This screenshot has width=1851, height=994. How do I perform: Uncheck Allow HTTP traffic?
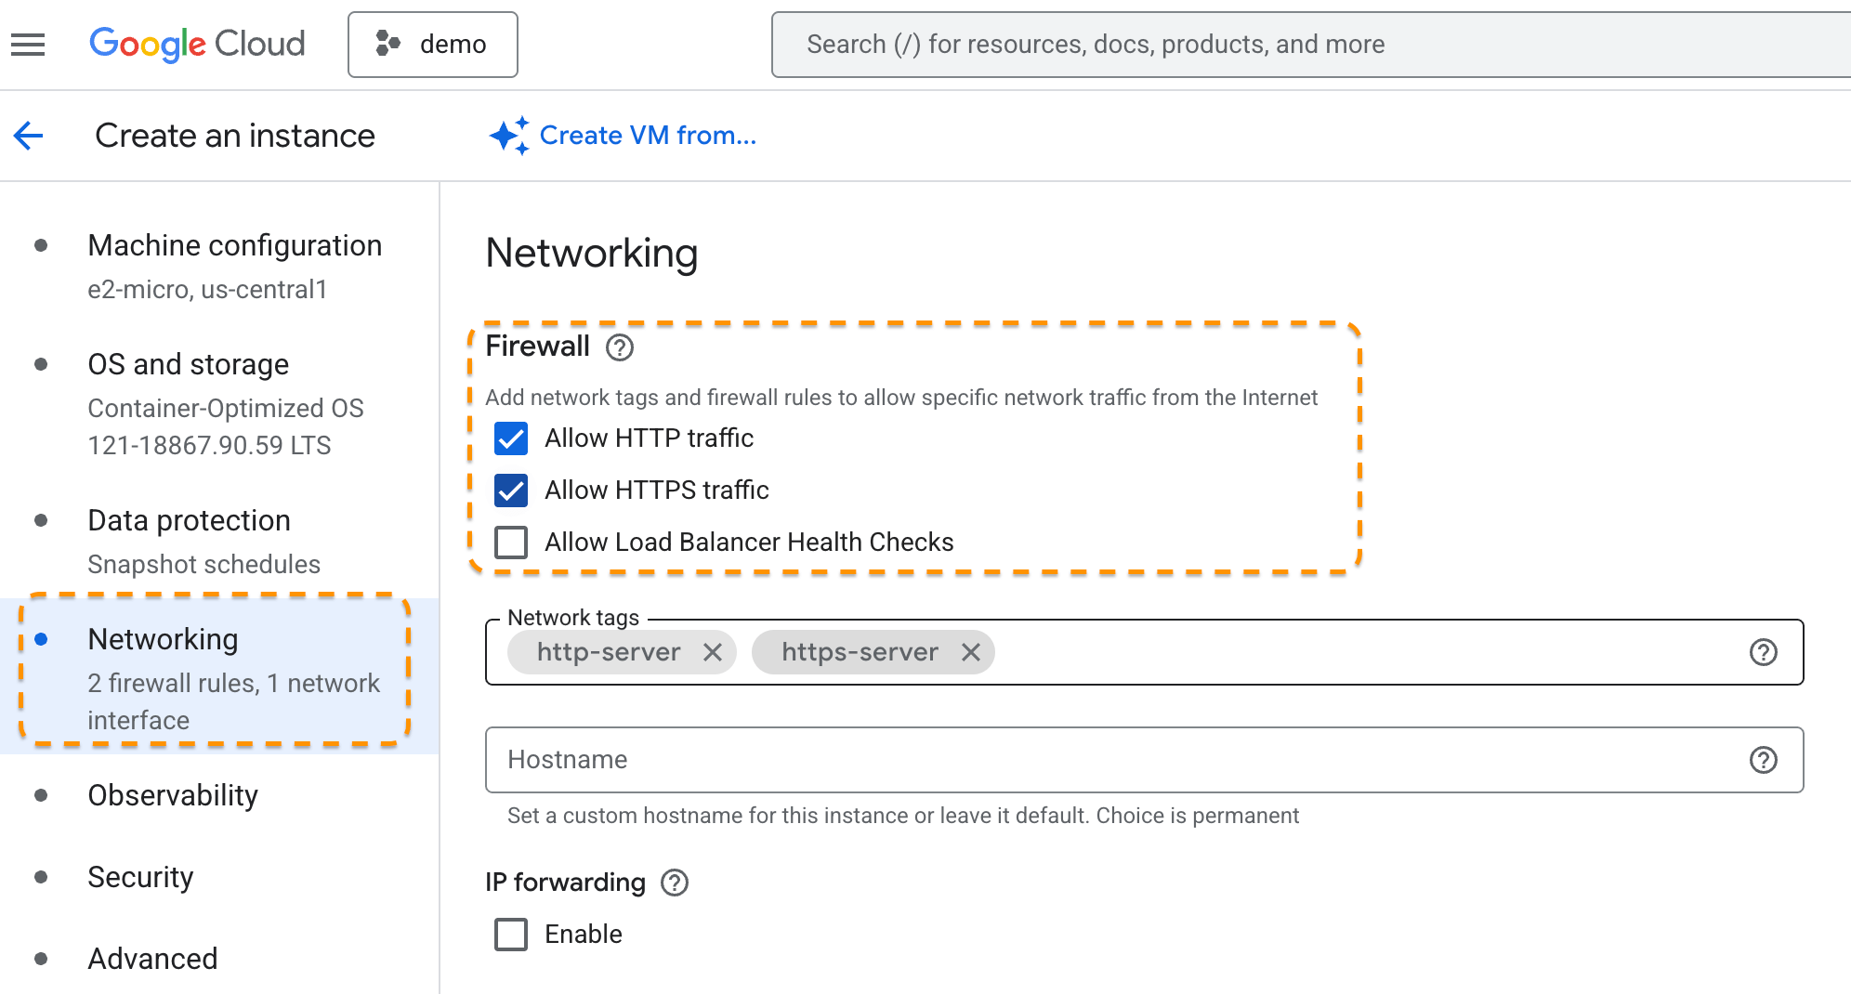pyautogui.click(x=511, y=438)
